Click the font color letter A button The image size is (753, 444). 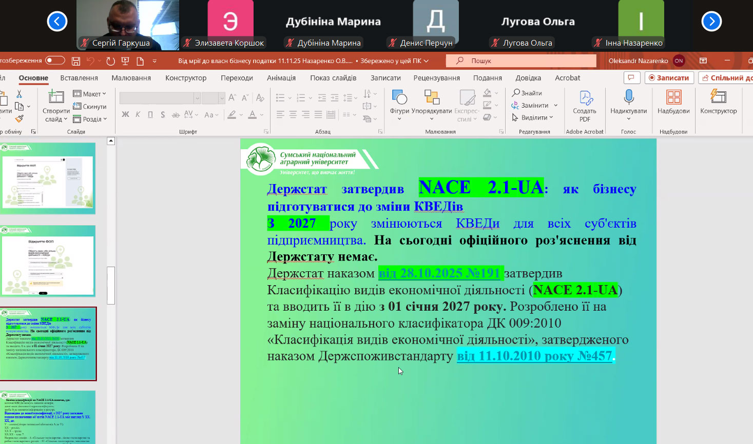pos(252,114)
